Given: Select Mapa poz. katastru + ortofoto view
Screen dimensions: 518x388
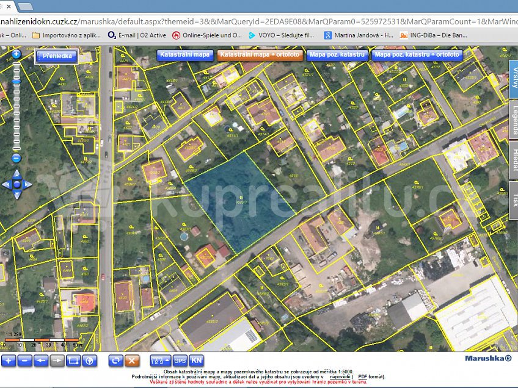Looking at the screenshot, I should click(x=417, y=55).
